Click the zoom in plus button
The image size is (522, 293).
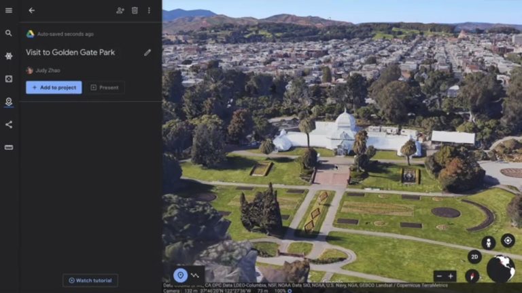click(x=451, y=276)
